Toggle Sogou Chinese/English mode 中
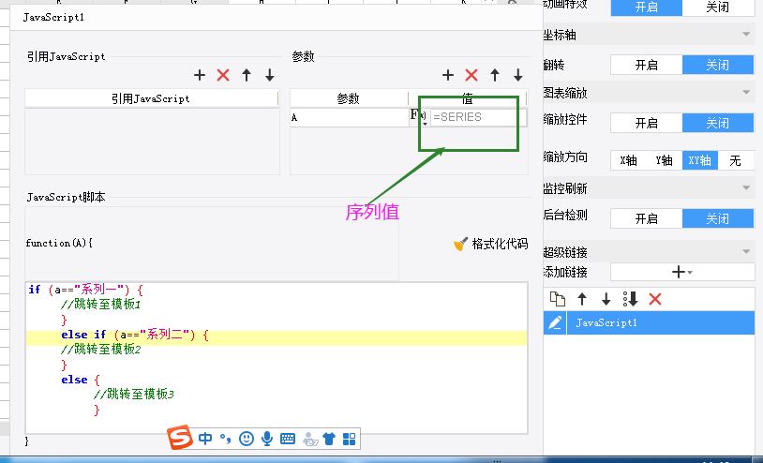 (x=205, y=439)
